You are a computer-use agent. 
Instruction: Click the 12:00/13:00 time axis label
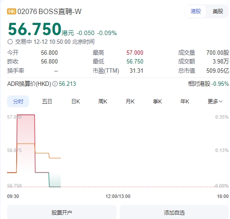pos(118,196)
